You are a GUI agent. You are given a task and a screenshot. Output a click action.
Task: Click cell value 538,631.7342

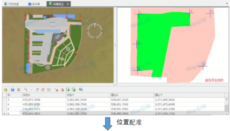click(120, 104)
